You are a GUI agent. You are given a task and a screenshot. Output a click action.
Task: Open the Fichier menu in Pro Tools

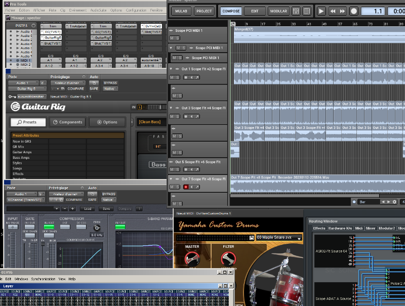coord(10,10)
